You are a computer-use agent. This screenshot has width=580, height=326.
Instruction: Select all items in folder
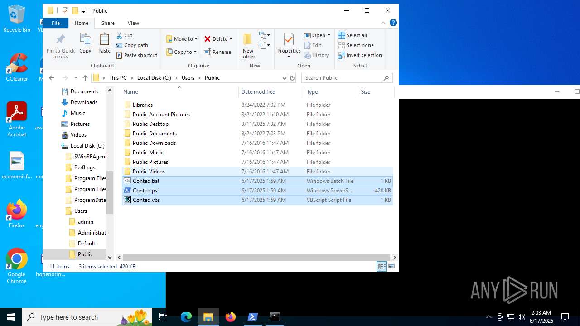coord(353,35)
